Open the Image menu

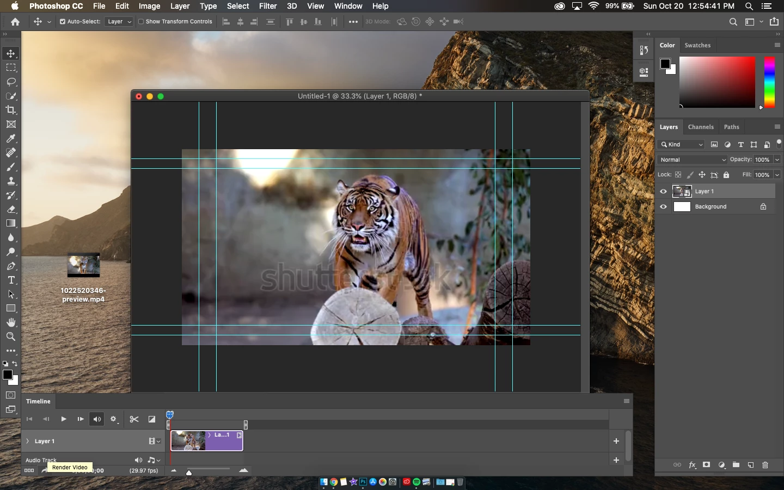[x=149, y=6]
